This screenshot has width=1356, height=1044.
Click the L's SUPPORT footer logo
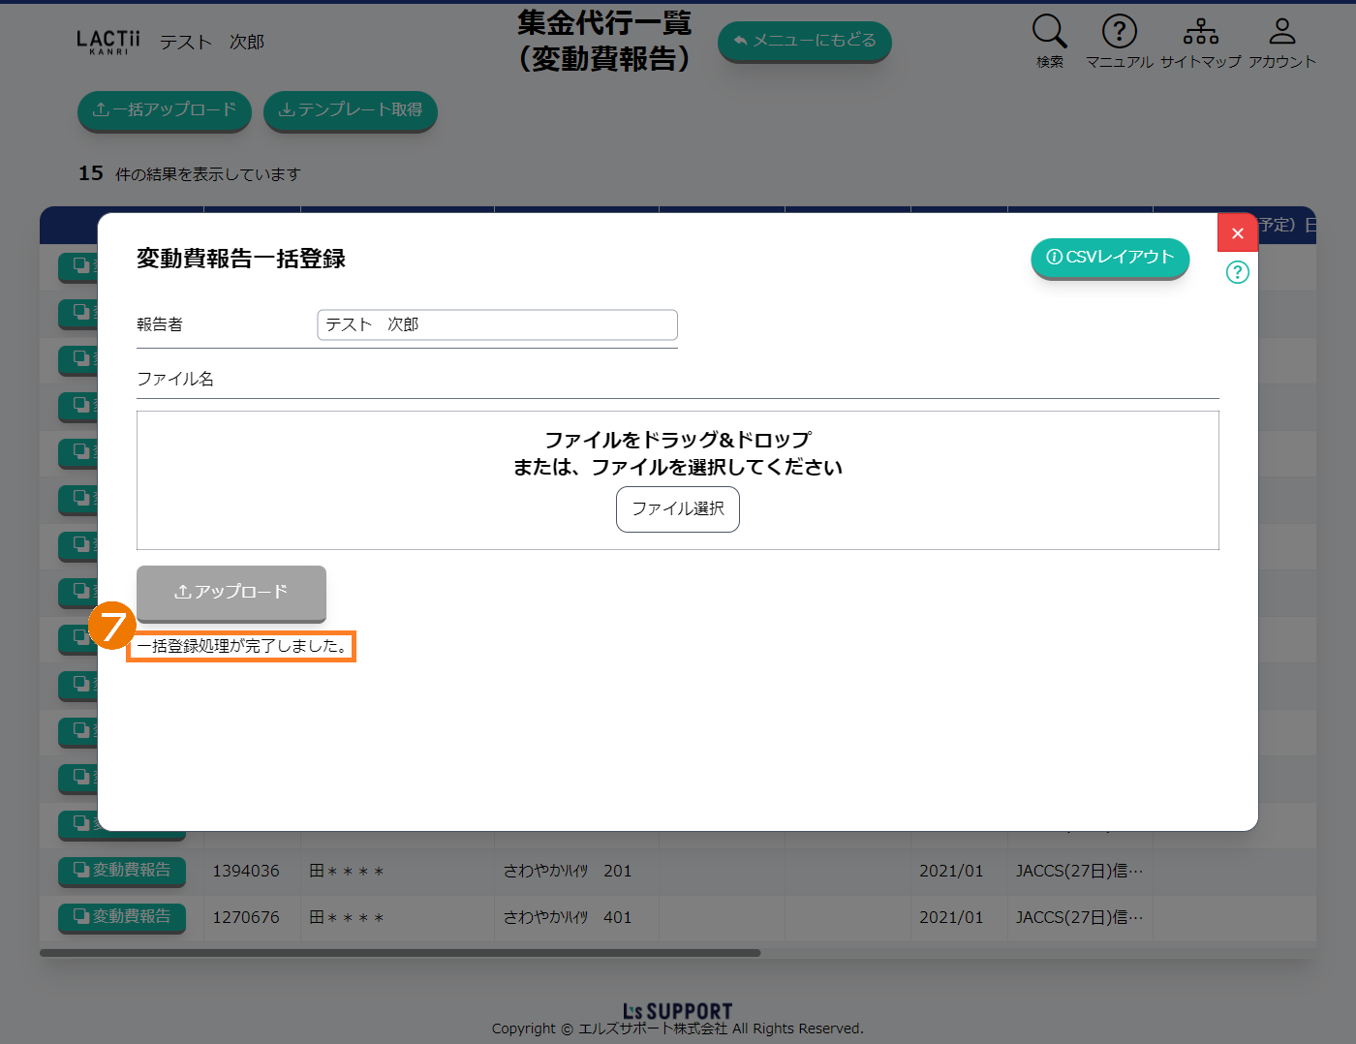tap(677, 1011)
